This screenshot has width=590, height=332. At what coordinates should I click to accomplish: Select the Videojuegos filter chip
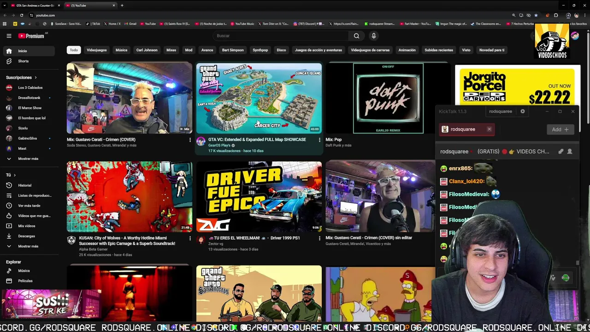(97, 50)
